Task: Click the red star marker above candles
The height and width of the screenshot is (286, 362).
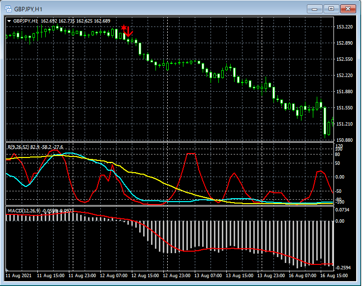Action: pyautogui.click(x=124, y=28)
